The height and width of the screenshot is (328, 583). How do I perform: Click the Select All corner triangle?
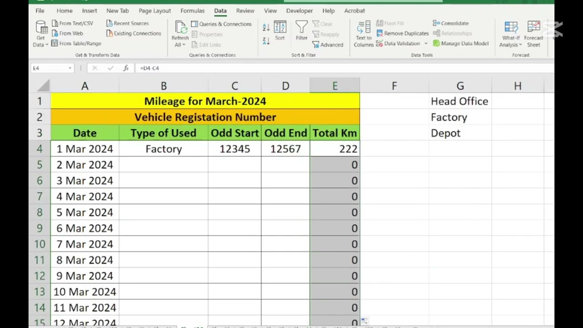43,86
